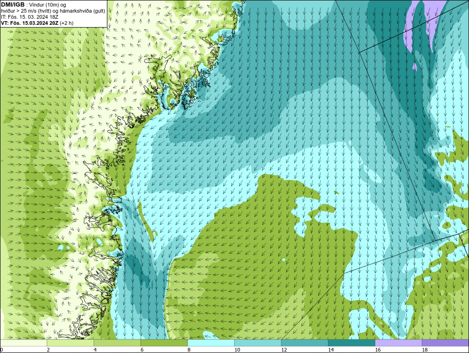
Task: Click the 18+ m/s purple legend swatch
Action: tap(446, 343)
